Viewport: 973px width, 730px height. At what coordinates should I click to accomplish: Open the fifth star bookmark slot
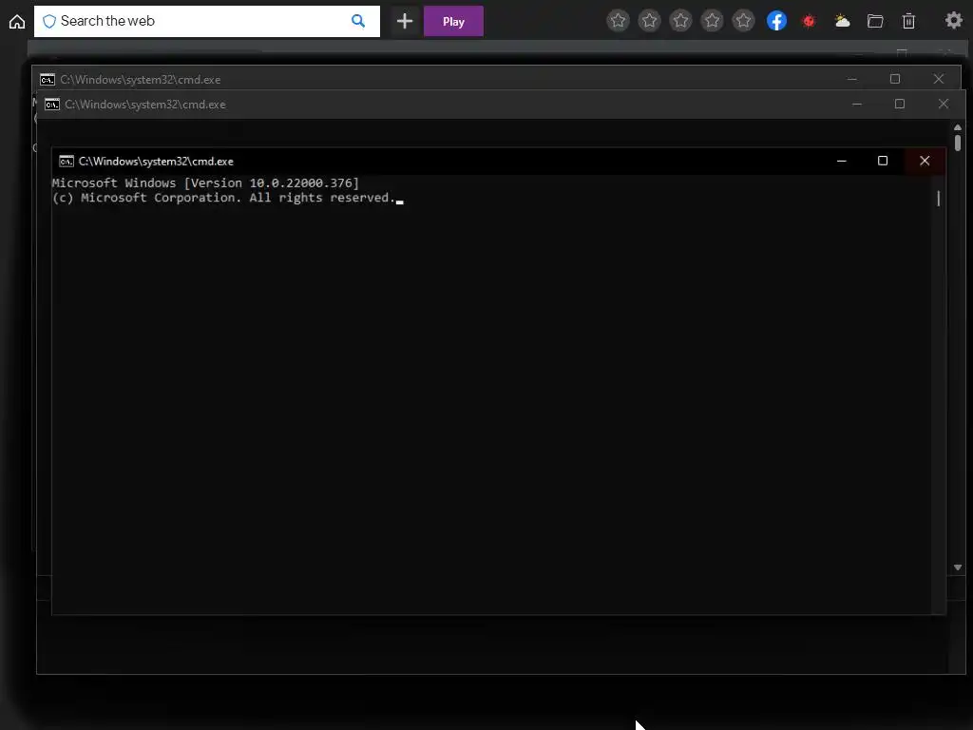(x=743, y=21)
